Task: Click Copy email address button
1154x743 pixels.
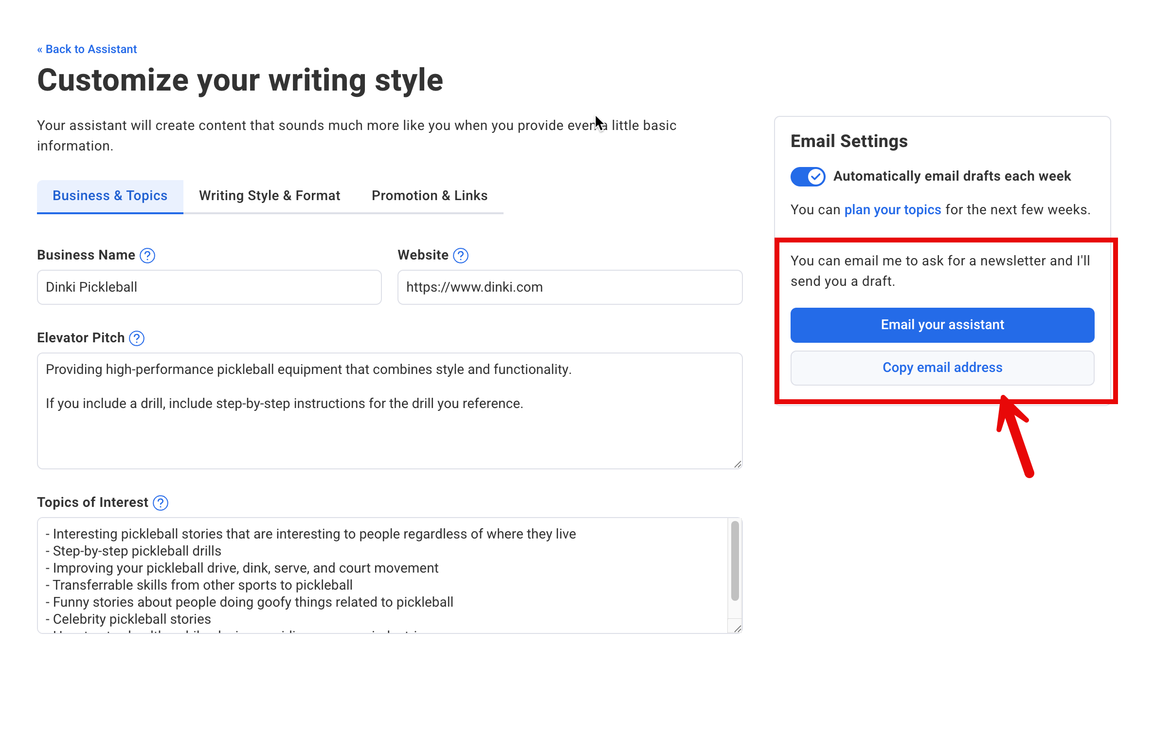Action: point(942,368)
